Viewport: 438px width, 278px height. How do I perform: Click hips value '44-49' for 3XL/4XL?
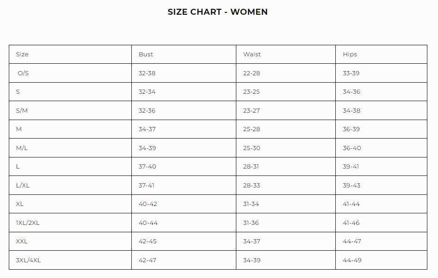point(352,260)
